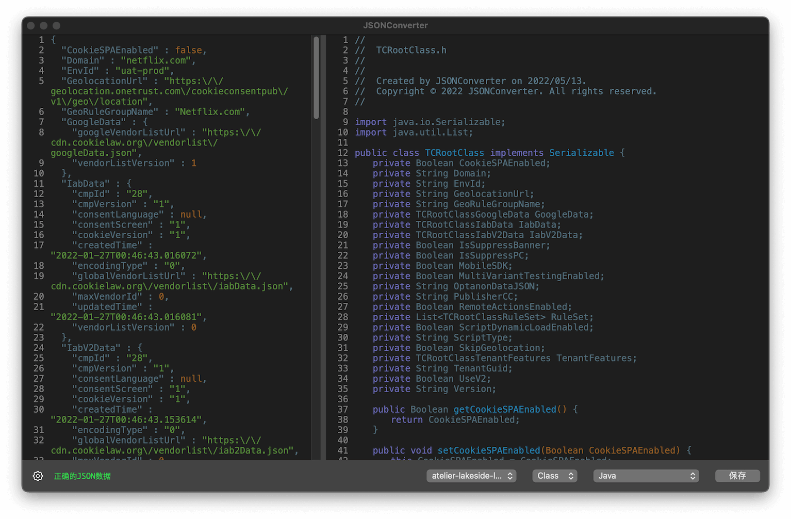Click the import java.io.Serializable line
This screenshot has height=519, width=791.
pyautogui.click(x=430, y=122)
